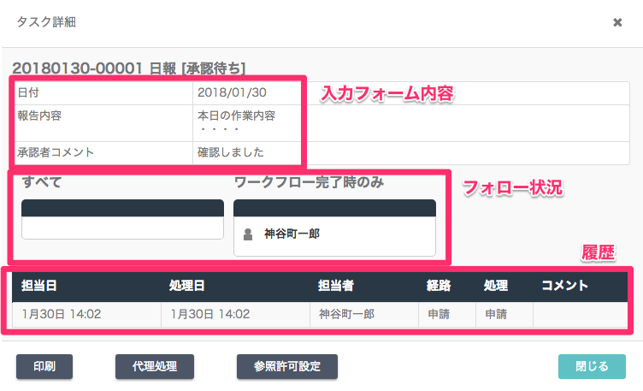
Task: Click the 印刷 button
Action: (x=44, y=366)
